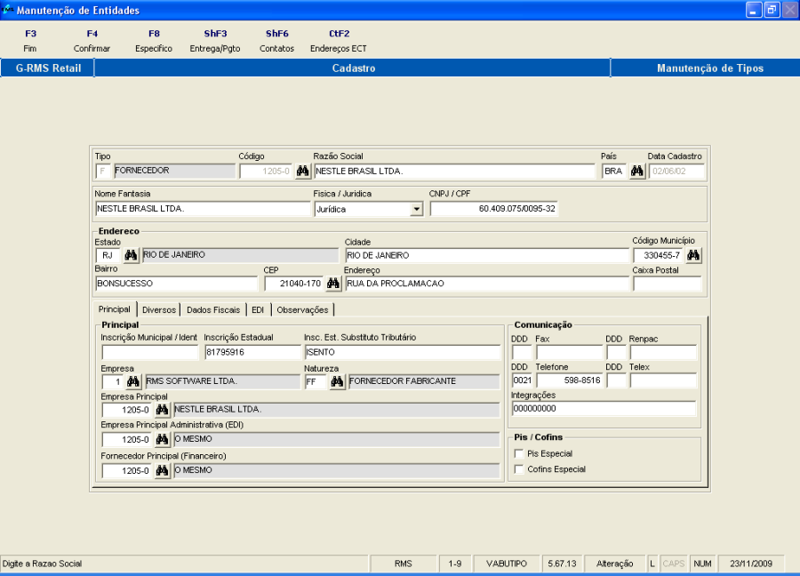Click the Estado search binoculars icon
This screenshot has height=576, width=800.
[132, 256]
